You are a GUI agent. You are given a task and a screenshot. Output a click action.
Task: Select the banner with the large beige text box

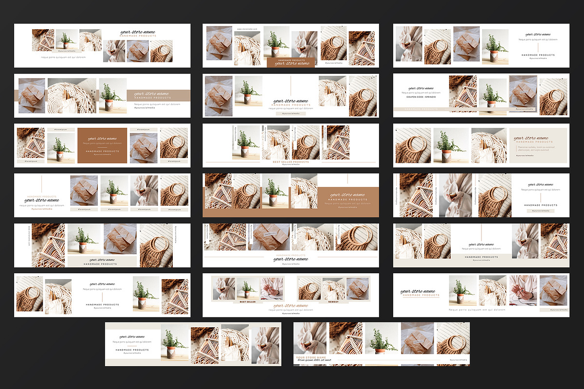pos(481,145)
